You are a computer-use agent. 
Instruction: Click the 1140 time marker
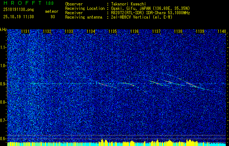click(x=222, y=31)
